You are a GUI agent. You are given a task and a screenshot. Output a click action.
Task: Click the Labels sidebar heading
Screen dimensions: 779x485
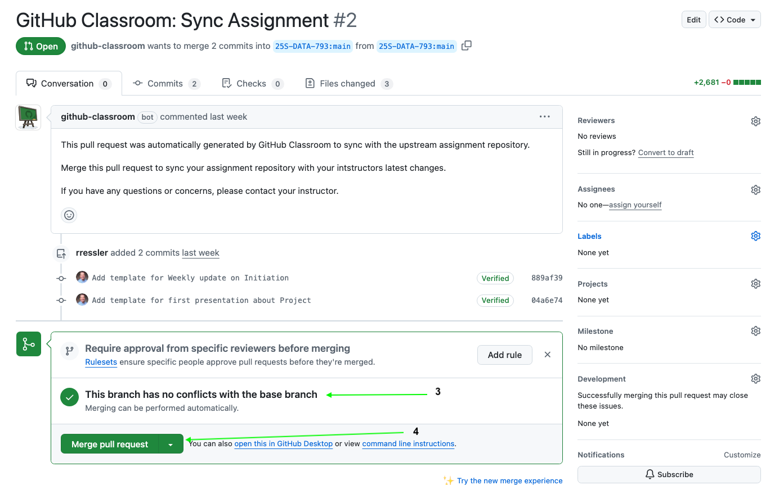tap(589, 236)
